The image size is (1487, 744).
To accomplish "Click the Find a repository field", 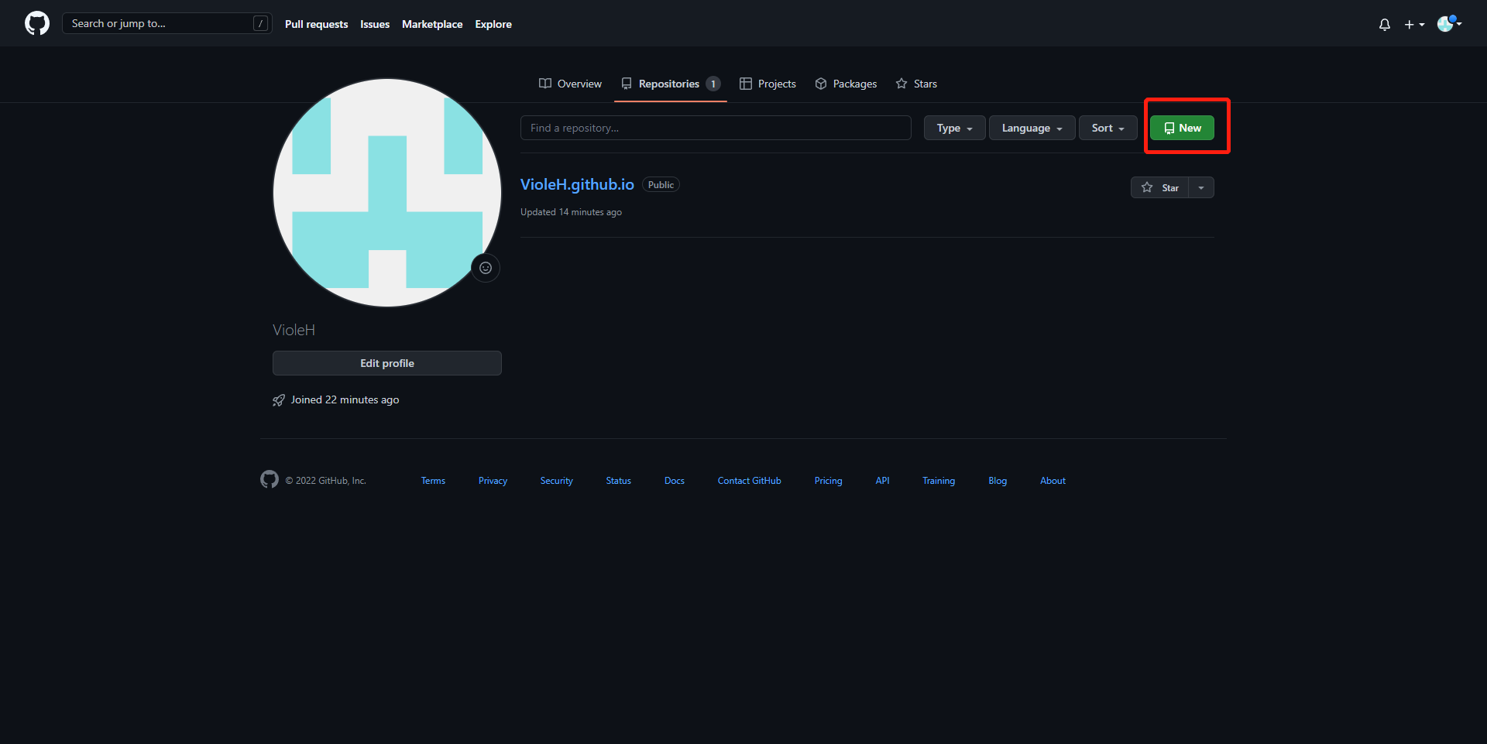I will click(x=716, y=128).
